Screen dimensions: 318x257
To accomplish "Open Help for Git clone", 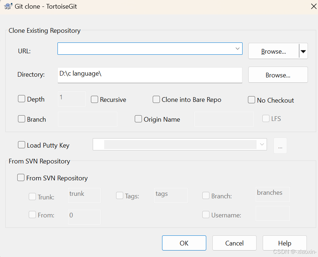I will point(285,243).
